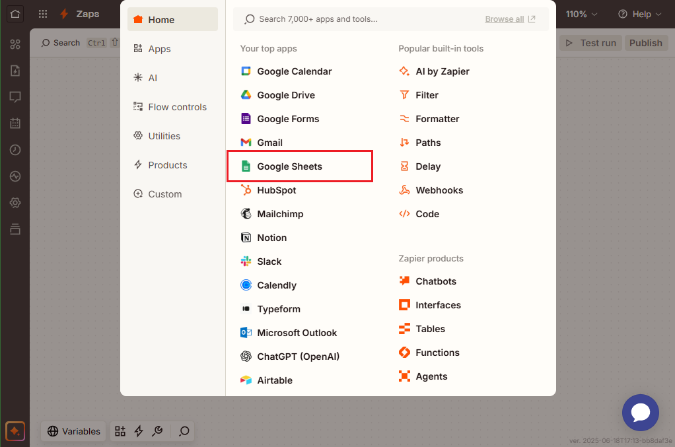Click the bottom toolbar apps icon

[x=120, y=431]
